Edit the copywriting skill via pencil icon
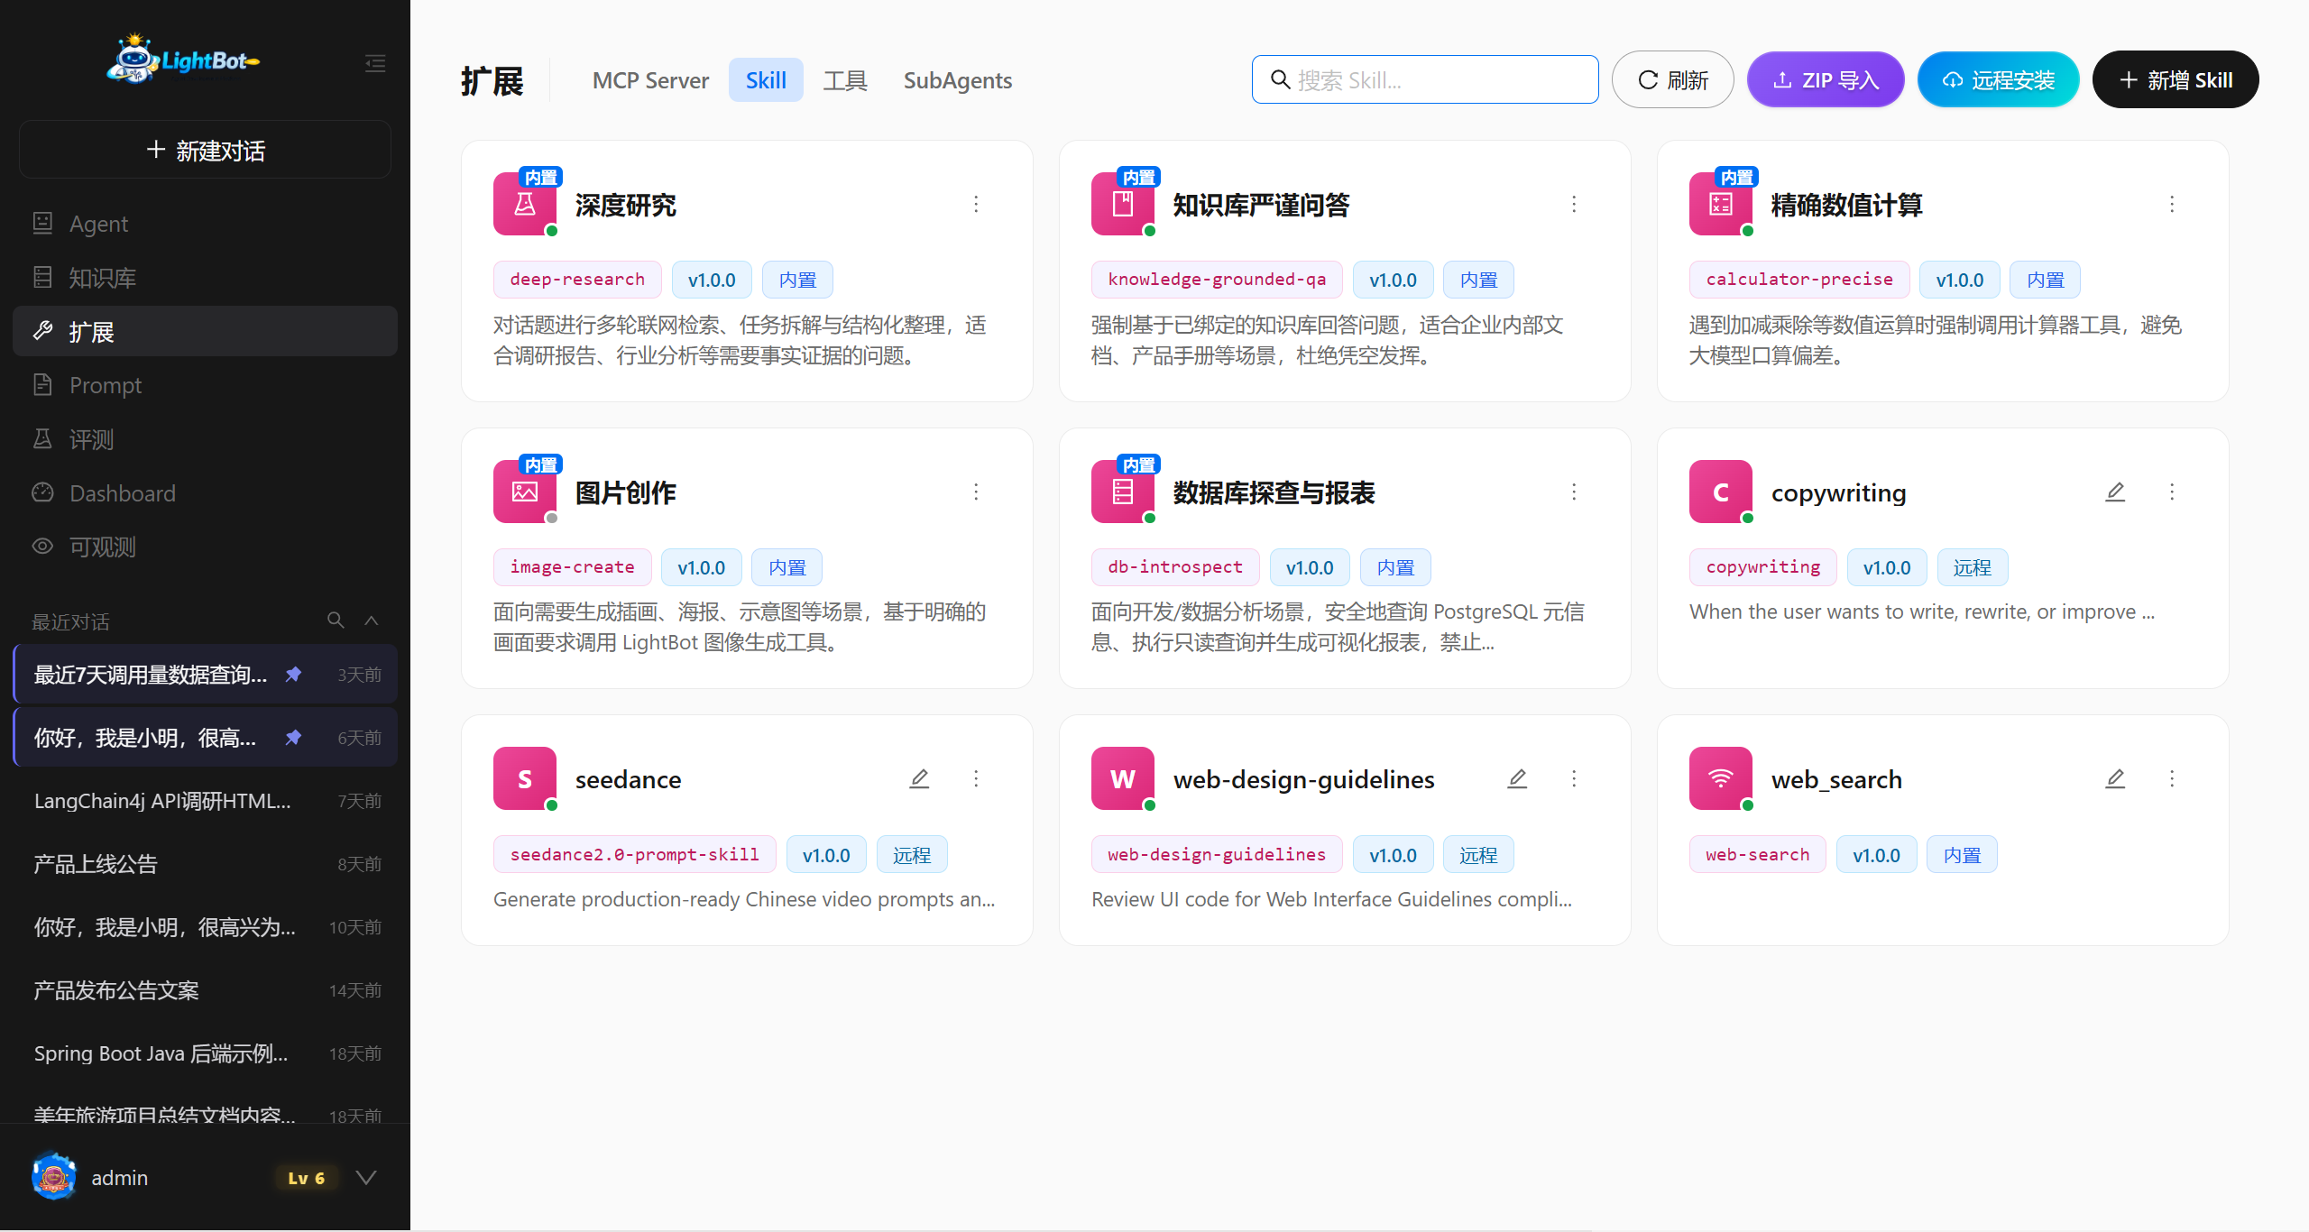The width and height of the screenshot is (2309, 1232). pos(2115,492)
